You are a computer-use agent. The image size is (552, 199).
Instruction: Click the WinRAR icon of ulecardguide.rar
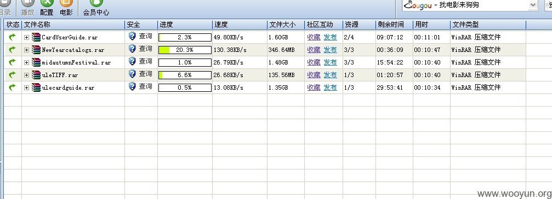pyautogui.click(x=36, y=87)
